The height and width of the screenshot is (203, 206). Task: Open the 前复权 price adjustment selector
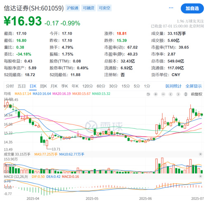click(197, 94)
